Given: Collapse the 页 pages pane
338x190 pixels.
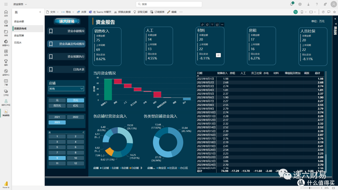Looking at the screenshot, I should [40, 12].
